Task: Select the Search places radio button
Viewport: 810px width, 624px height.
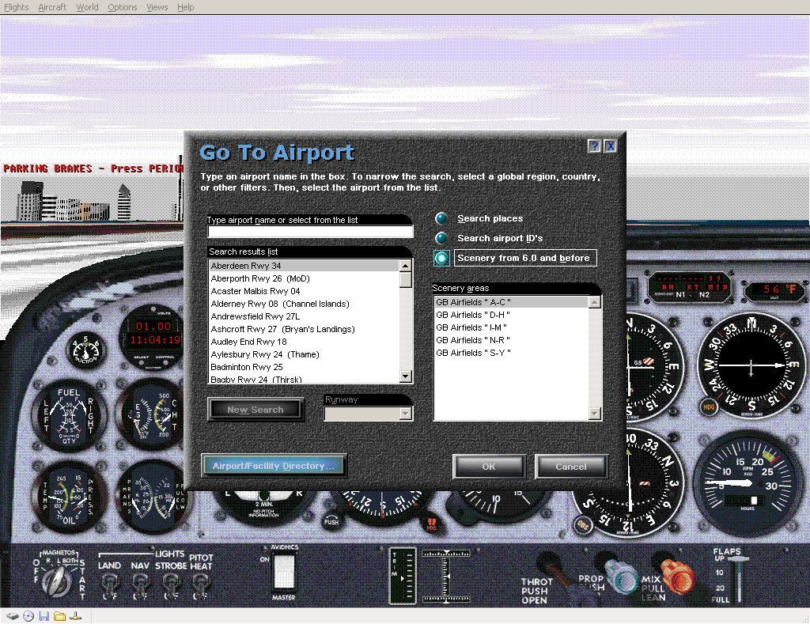Action: pyautogui.click(x=441, y=218)
